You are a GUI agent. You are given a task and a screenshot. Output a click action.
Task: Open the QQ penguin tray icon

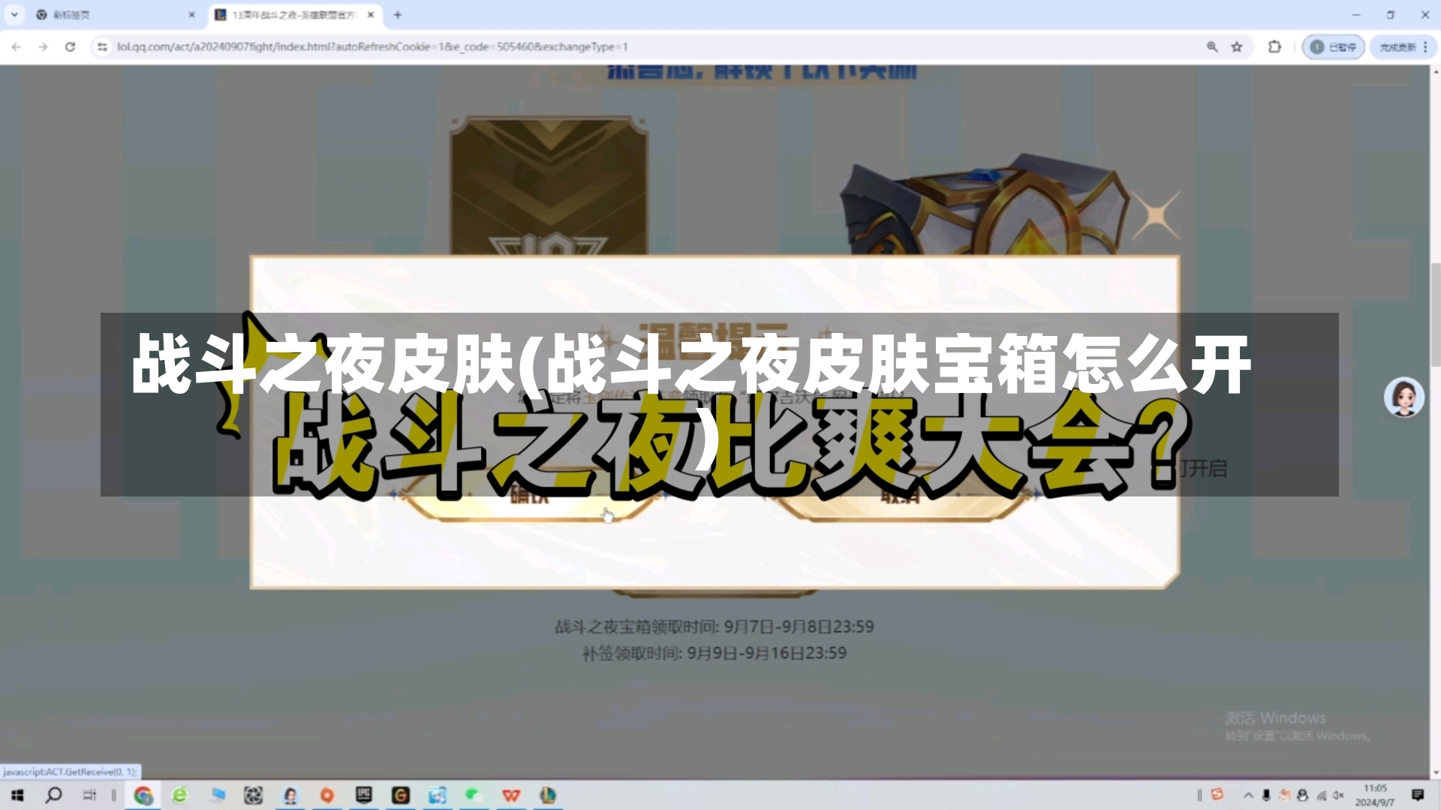point(1302,795)
